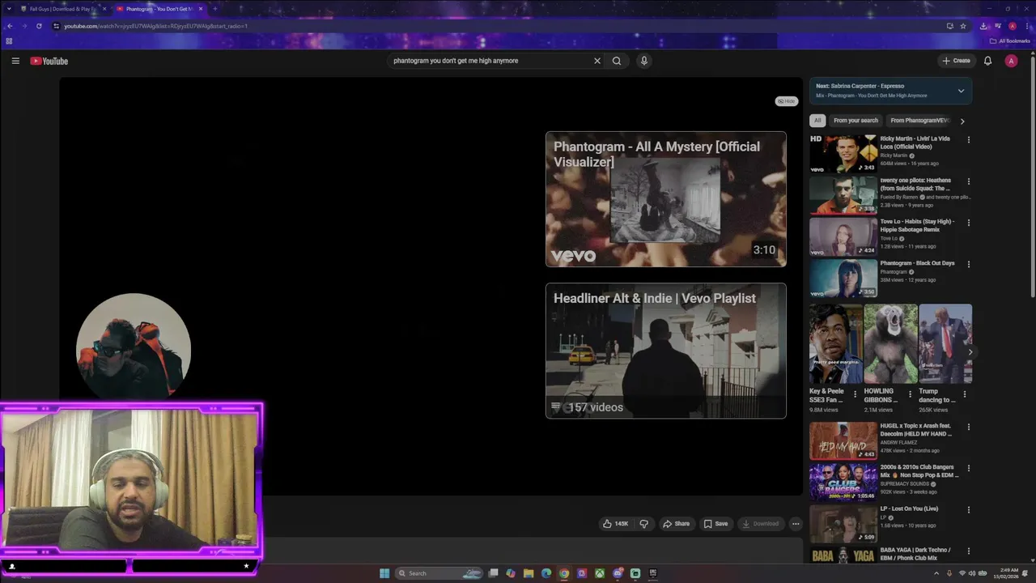1036x583 pixels.
Task: Open the HUGEL Held My Hand title
Action: [x=916, y=430]
